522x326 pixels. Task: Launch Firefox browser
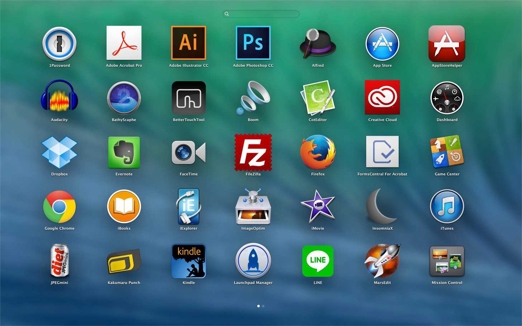[x=318, y=152]
